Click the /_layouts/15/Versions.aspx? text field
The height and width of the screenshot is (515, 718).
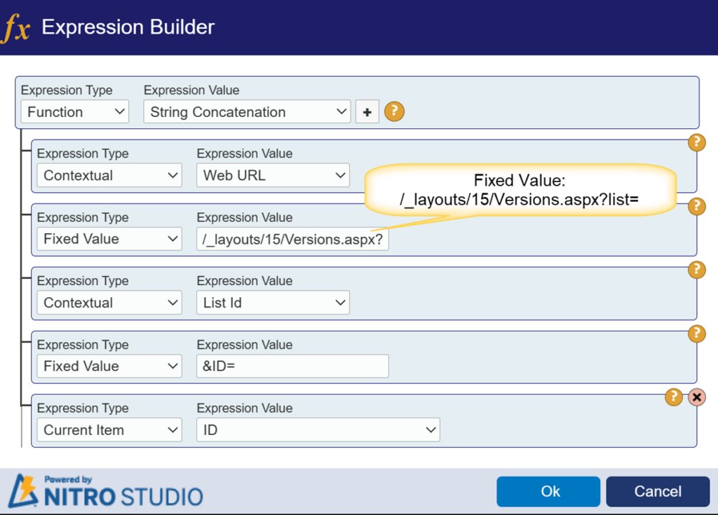point(292,239)
